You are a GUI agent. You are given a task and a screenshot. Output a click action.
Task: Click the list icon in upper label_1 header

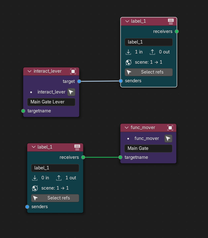pos(171,21)
